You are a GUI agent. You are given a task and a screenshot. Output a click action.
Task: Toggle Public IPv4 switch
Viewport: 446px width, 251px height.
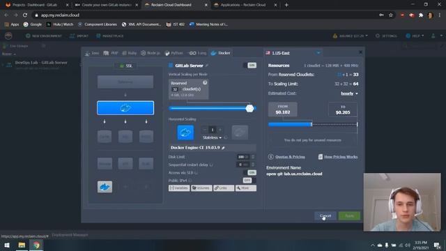(249, 181)
